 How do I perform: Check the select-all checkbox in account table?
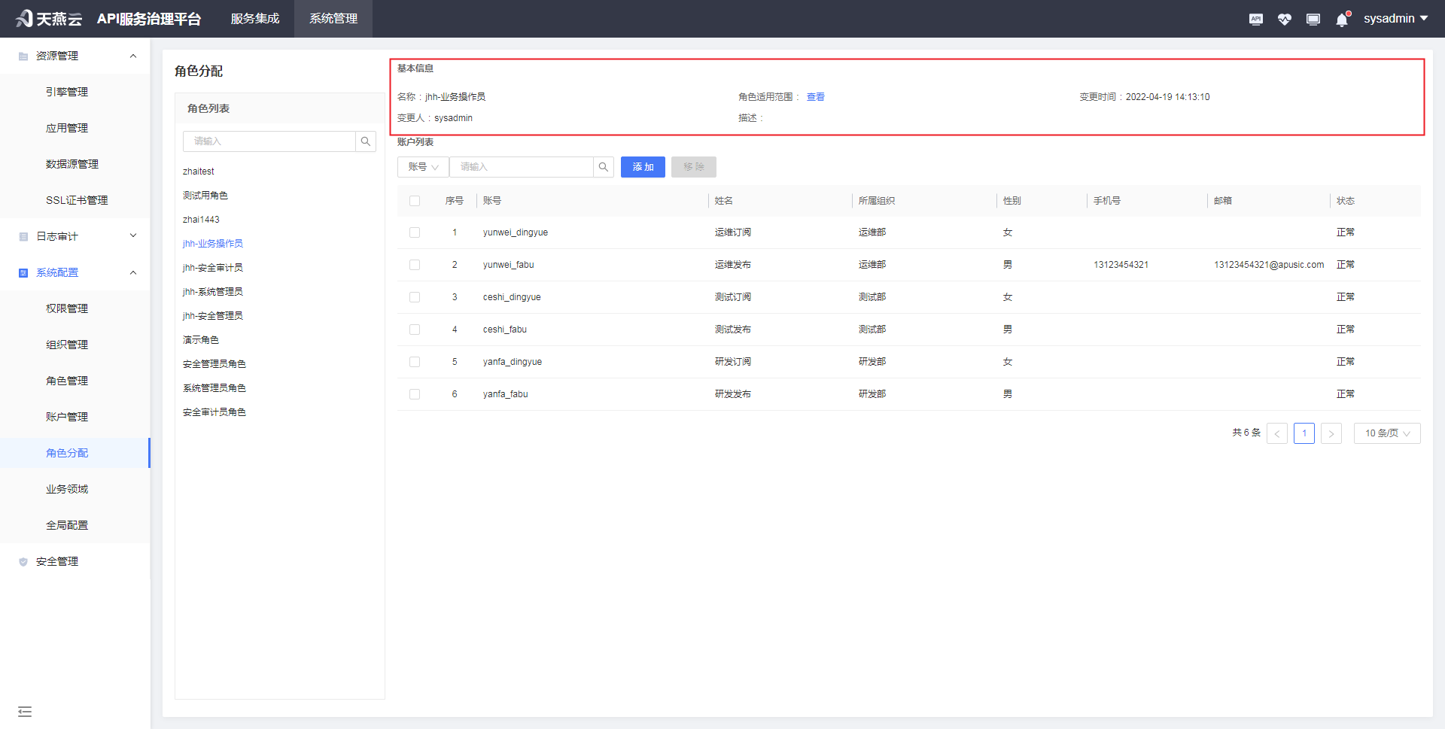pyautogui.click(x=415, y=200)
